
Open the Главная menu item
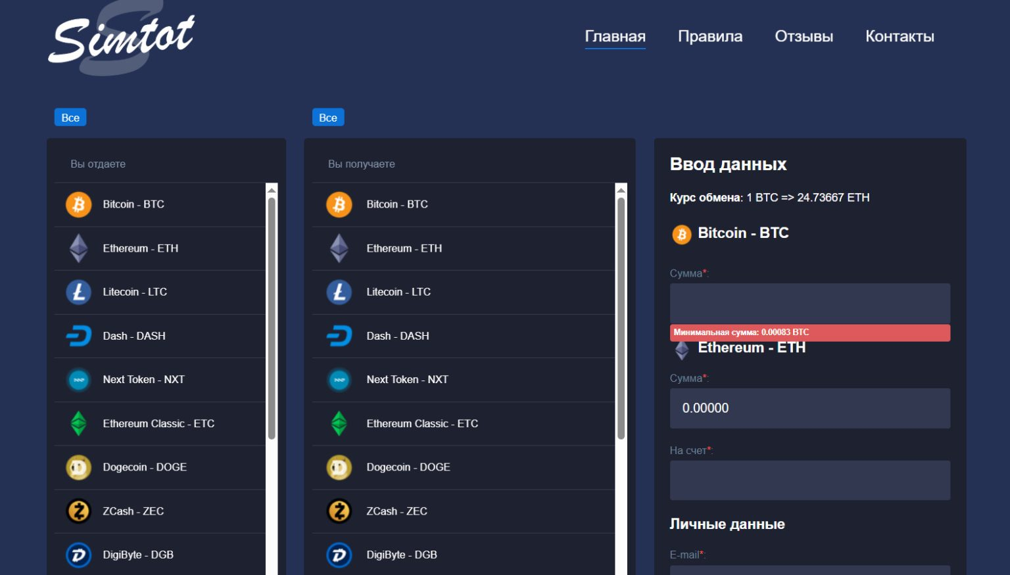(615, 36)
